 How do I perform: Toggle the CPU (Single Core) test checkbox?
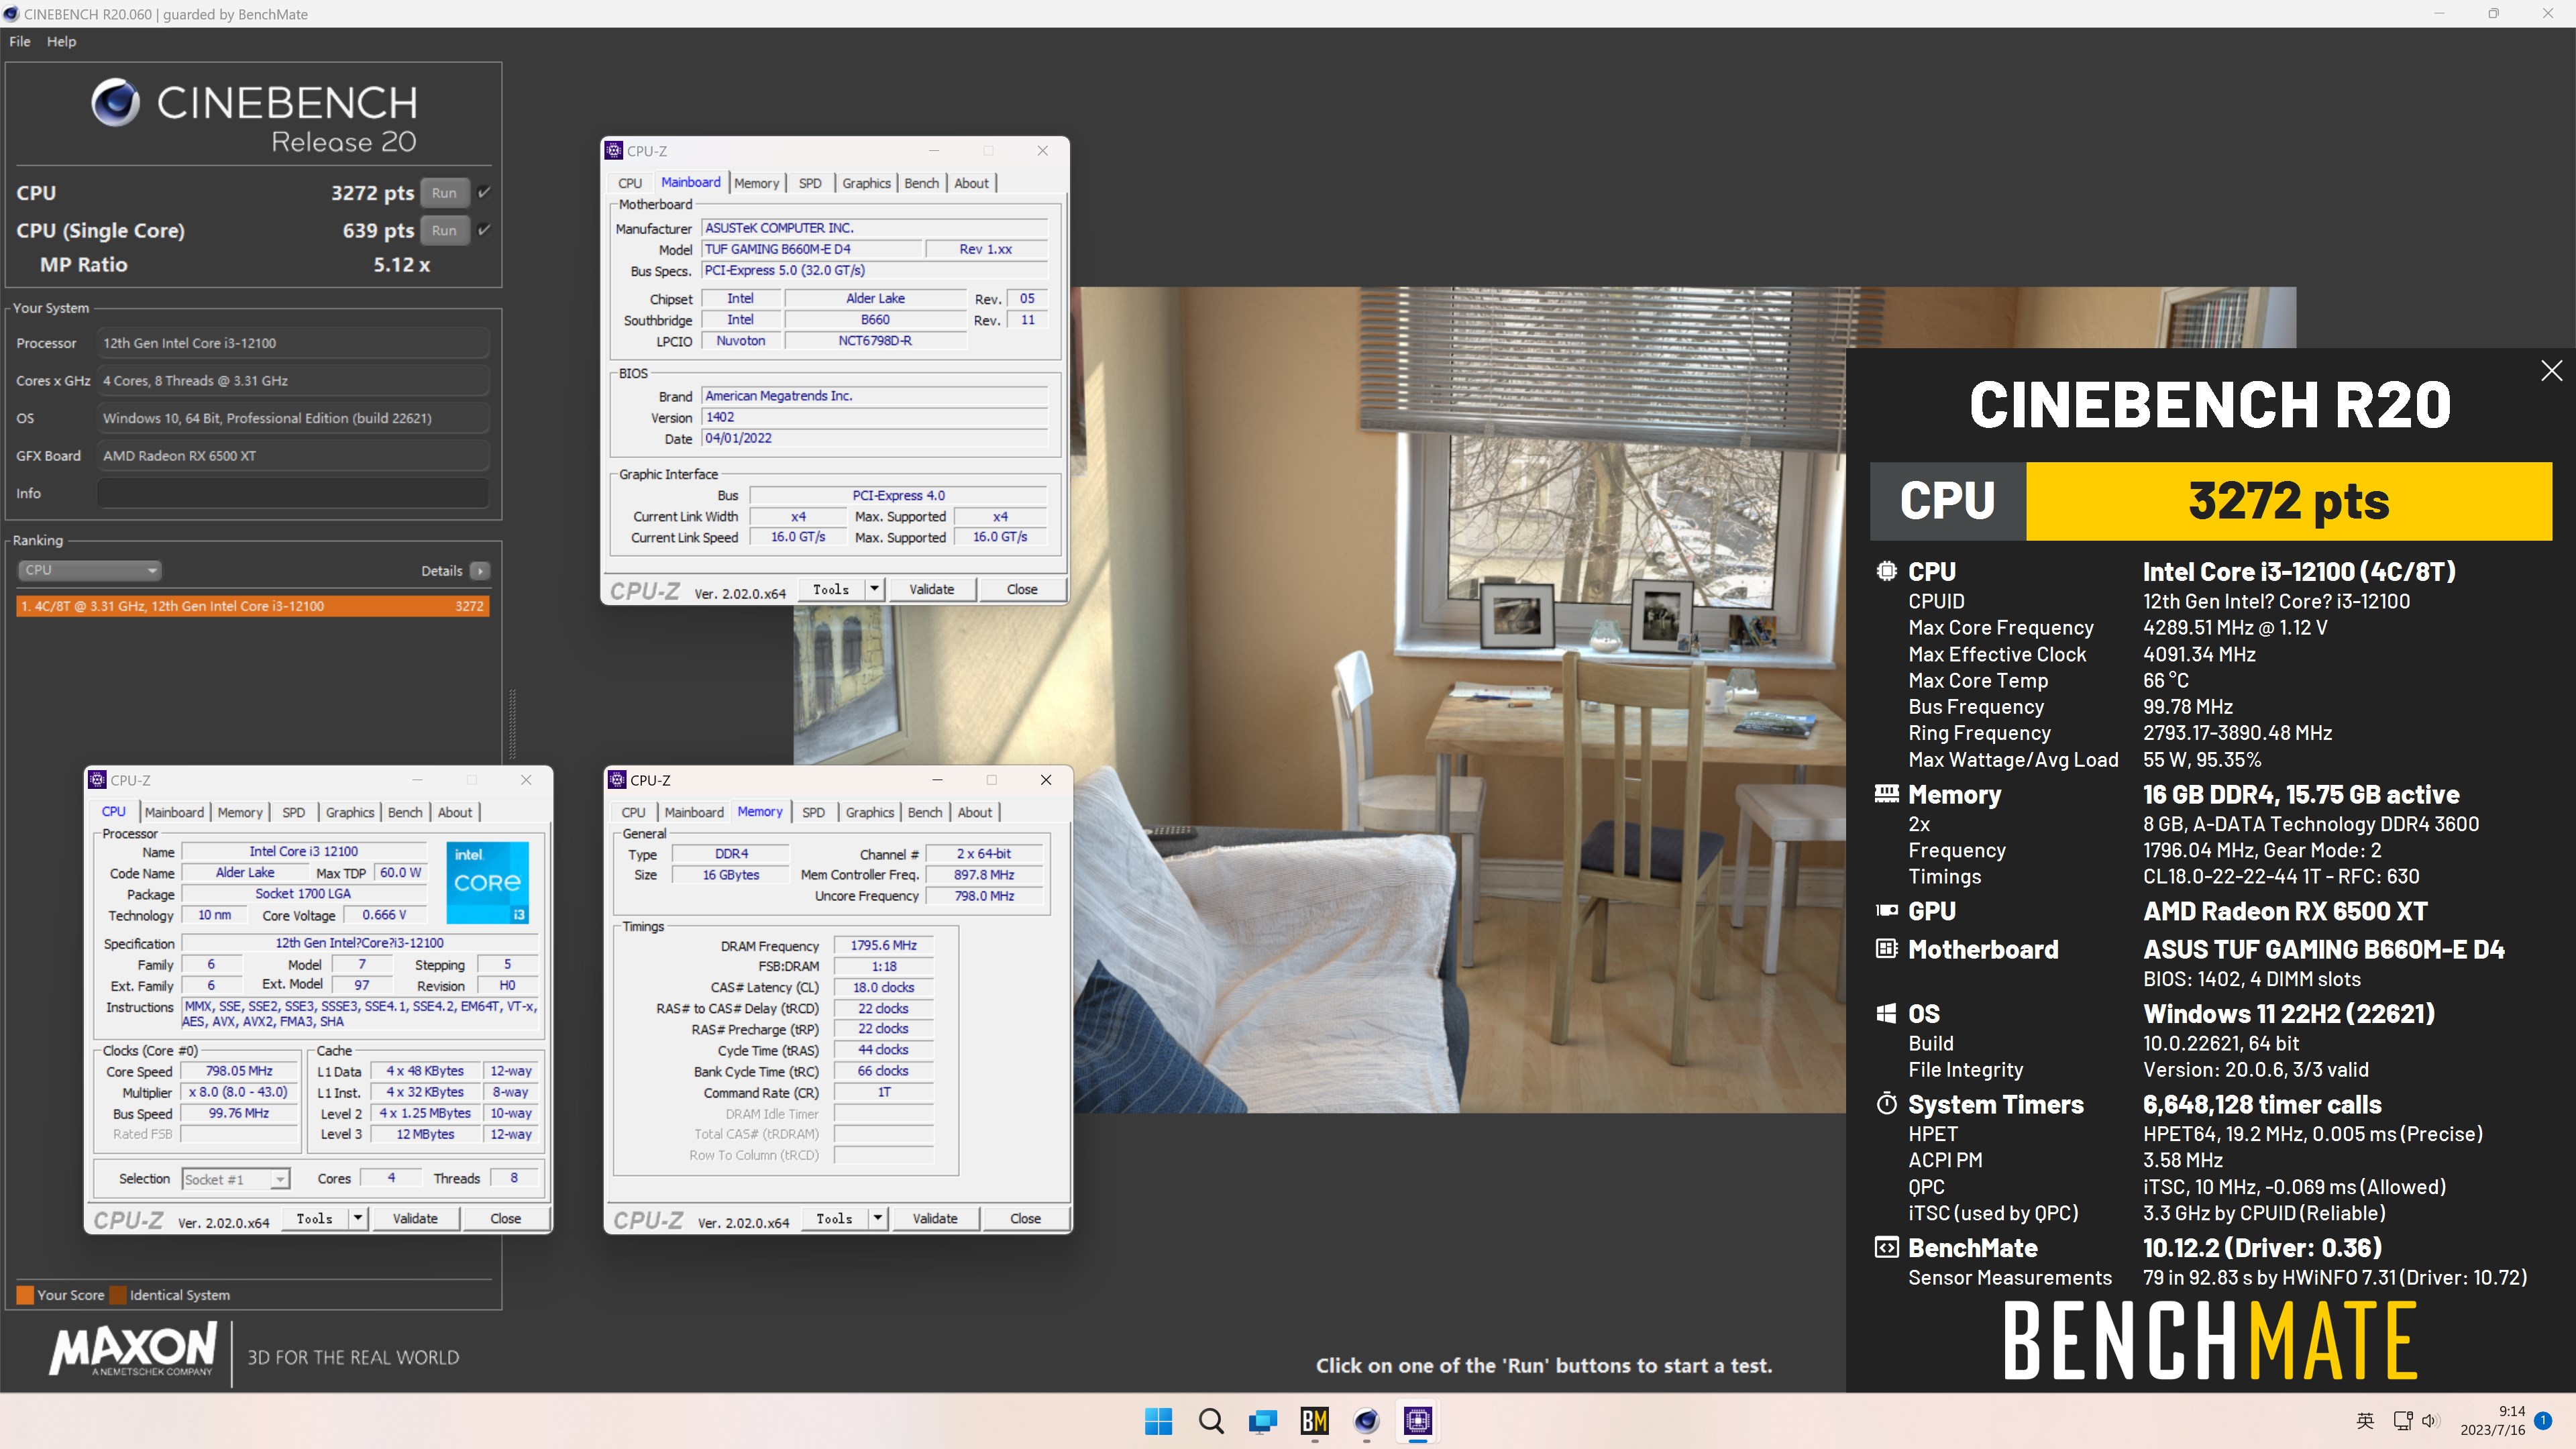click(484, 230)
